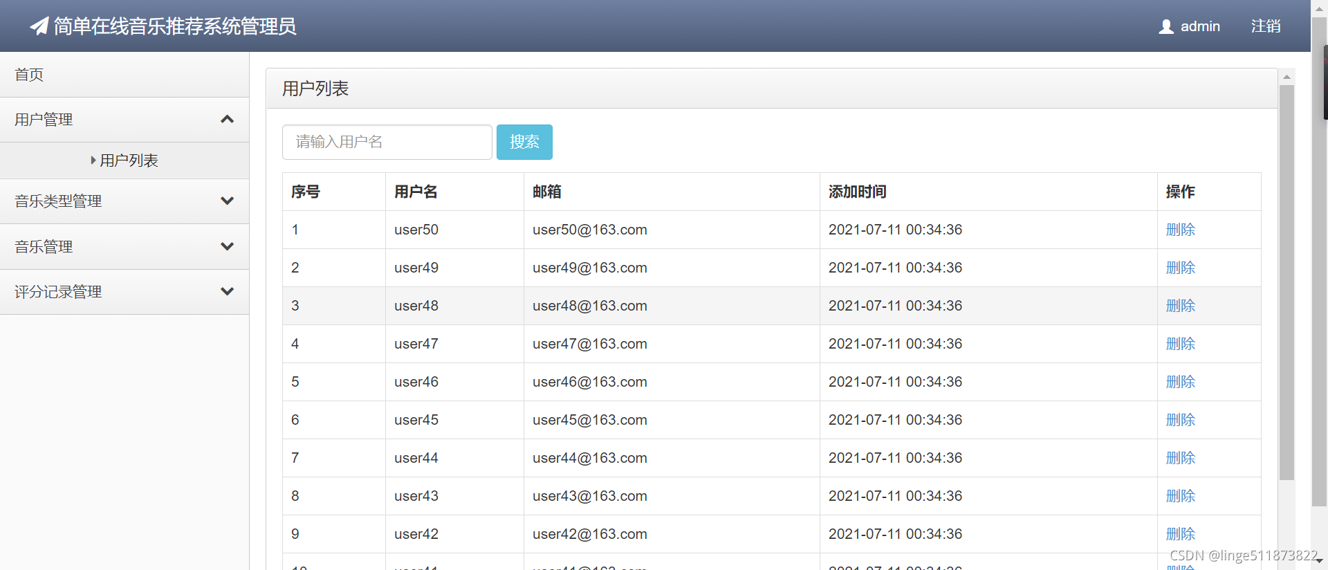Expand the 音乐管理 chevron
The height and width of the screenshot is (570, 1328).
[227, 247]
